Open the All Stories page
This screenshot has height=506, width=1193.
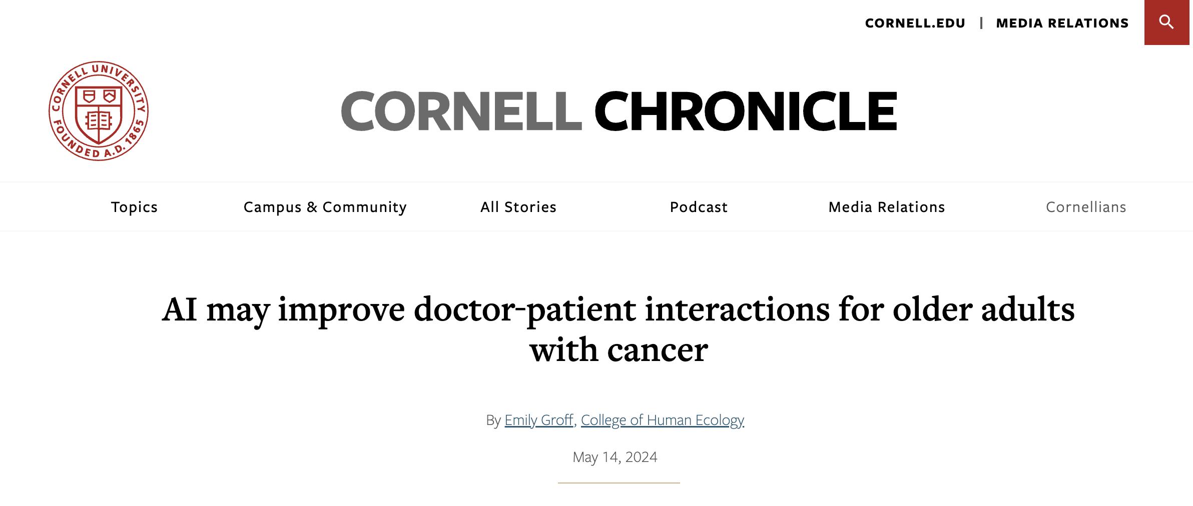pyautogui.click(x=518, y=206)
